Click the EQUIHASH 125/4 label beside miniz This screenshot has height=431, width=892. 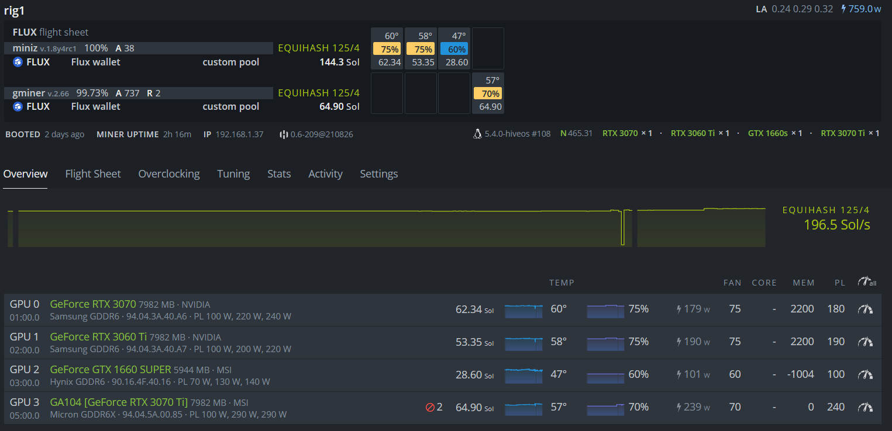319,48
